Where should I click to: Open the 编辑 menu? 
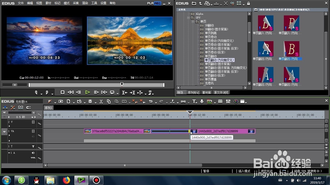pyautogui.click(x=30, y=3)
